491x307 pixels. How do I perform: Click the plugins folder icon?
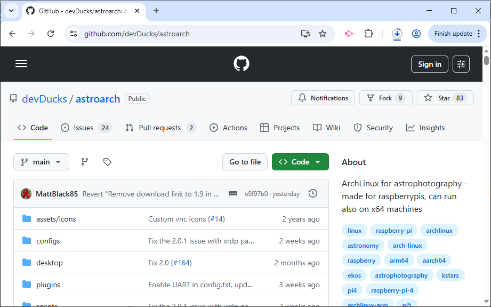pos(27,285)
